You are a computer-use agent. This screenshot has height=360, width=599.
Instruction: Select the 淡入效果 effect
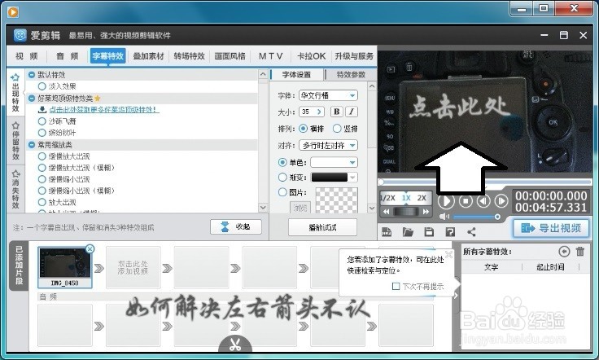pyautogui.click(x=42, y=86)
